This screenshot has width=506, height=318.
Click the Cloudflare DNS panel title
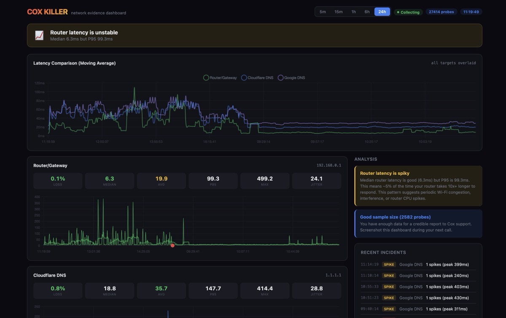pyautogui.click(x=50, y=275)
